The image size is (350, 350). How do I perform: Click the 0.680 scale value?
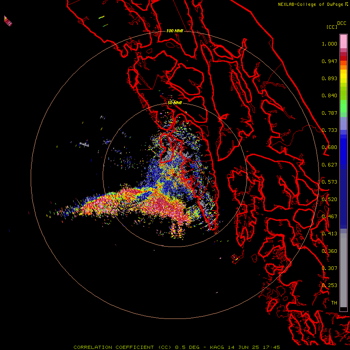tap(329, 147)
